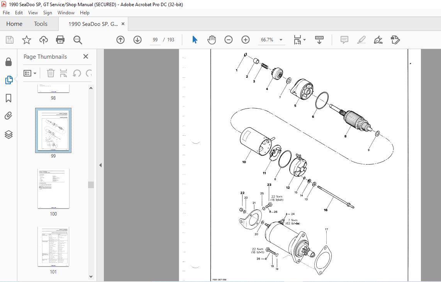The image size is (441, 282).
Task: Click the upload to cloud icon
Action: pyautogui.click(x=43, y=40)
